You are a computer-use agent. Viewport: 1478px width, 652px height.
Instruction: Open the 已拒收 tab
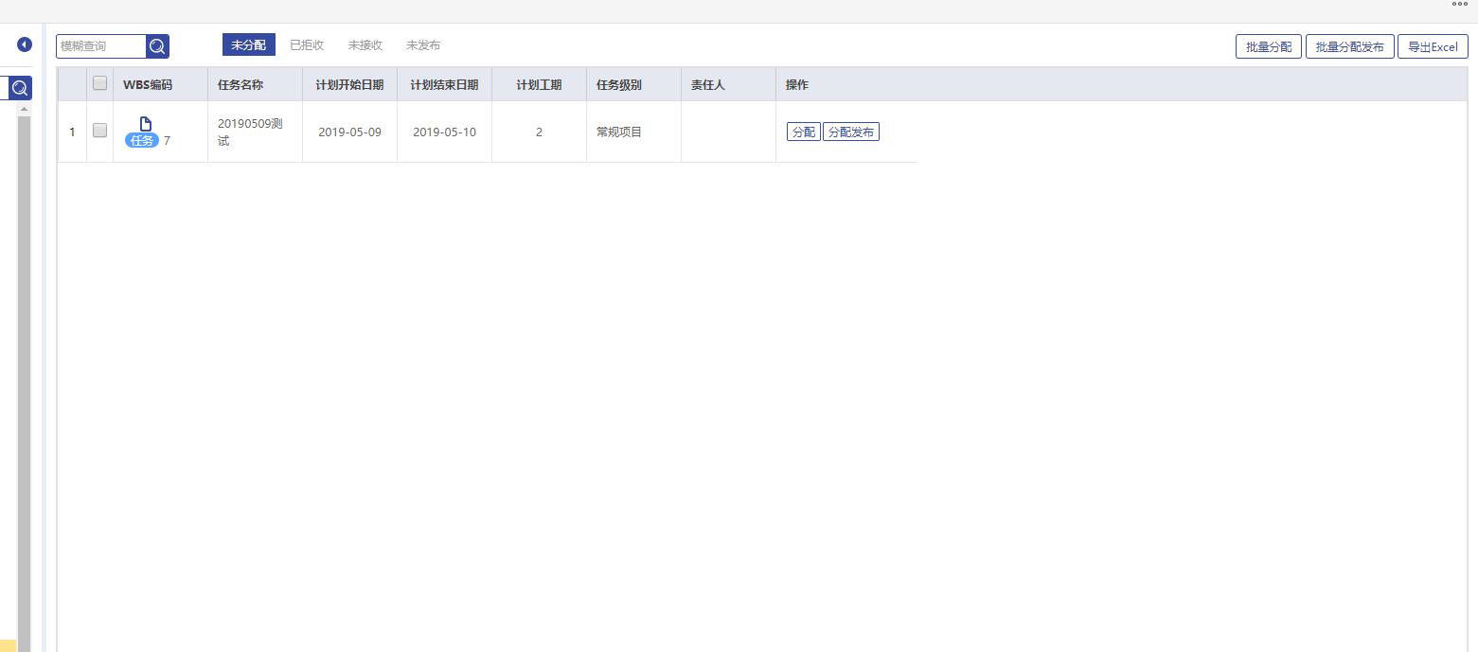307,45
